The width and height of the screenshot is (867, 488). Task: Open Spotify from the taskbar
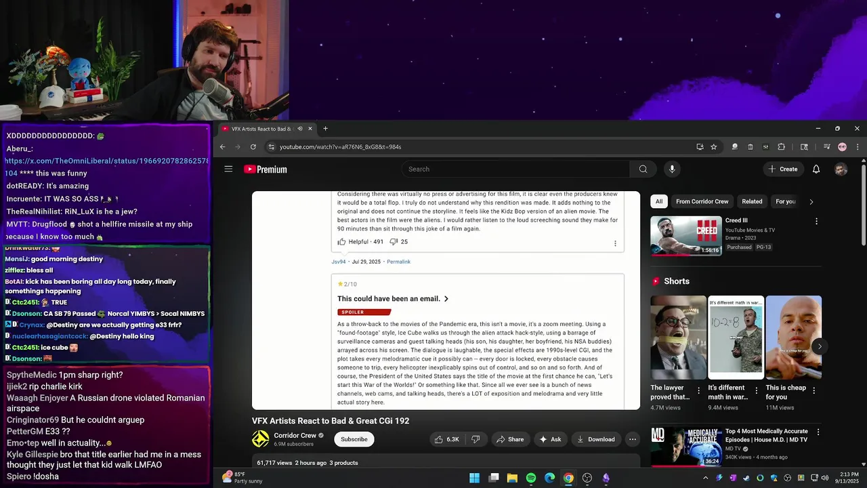[531, 478]
